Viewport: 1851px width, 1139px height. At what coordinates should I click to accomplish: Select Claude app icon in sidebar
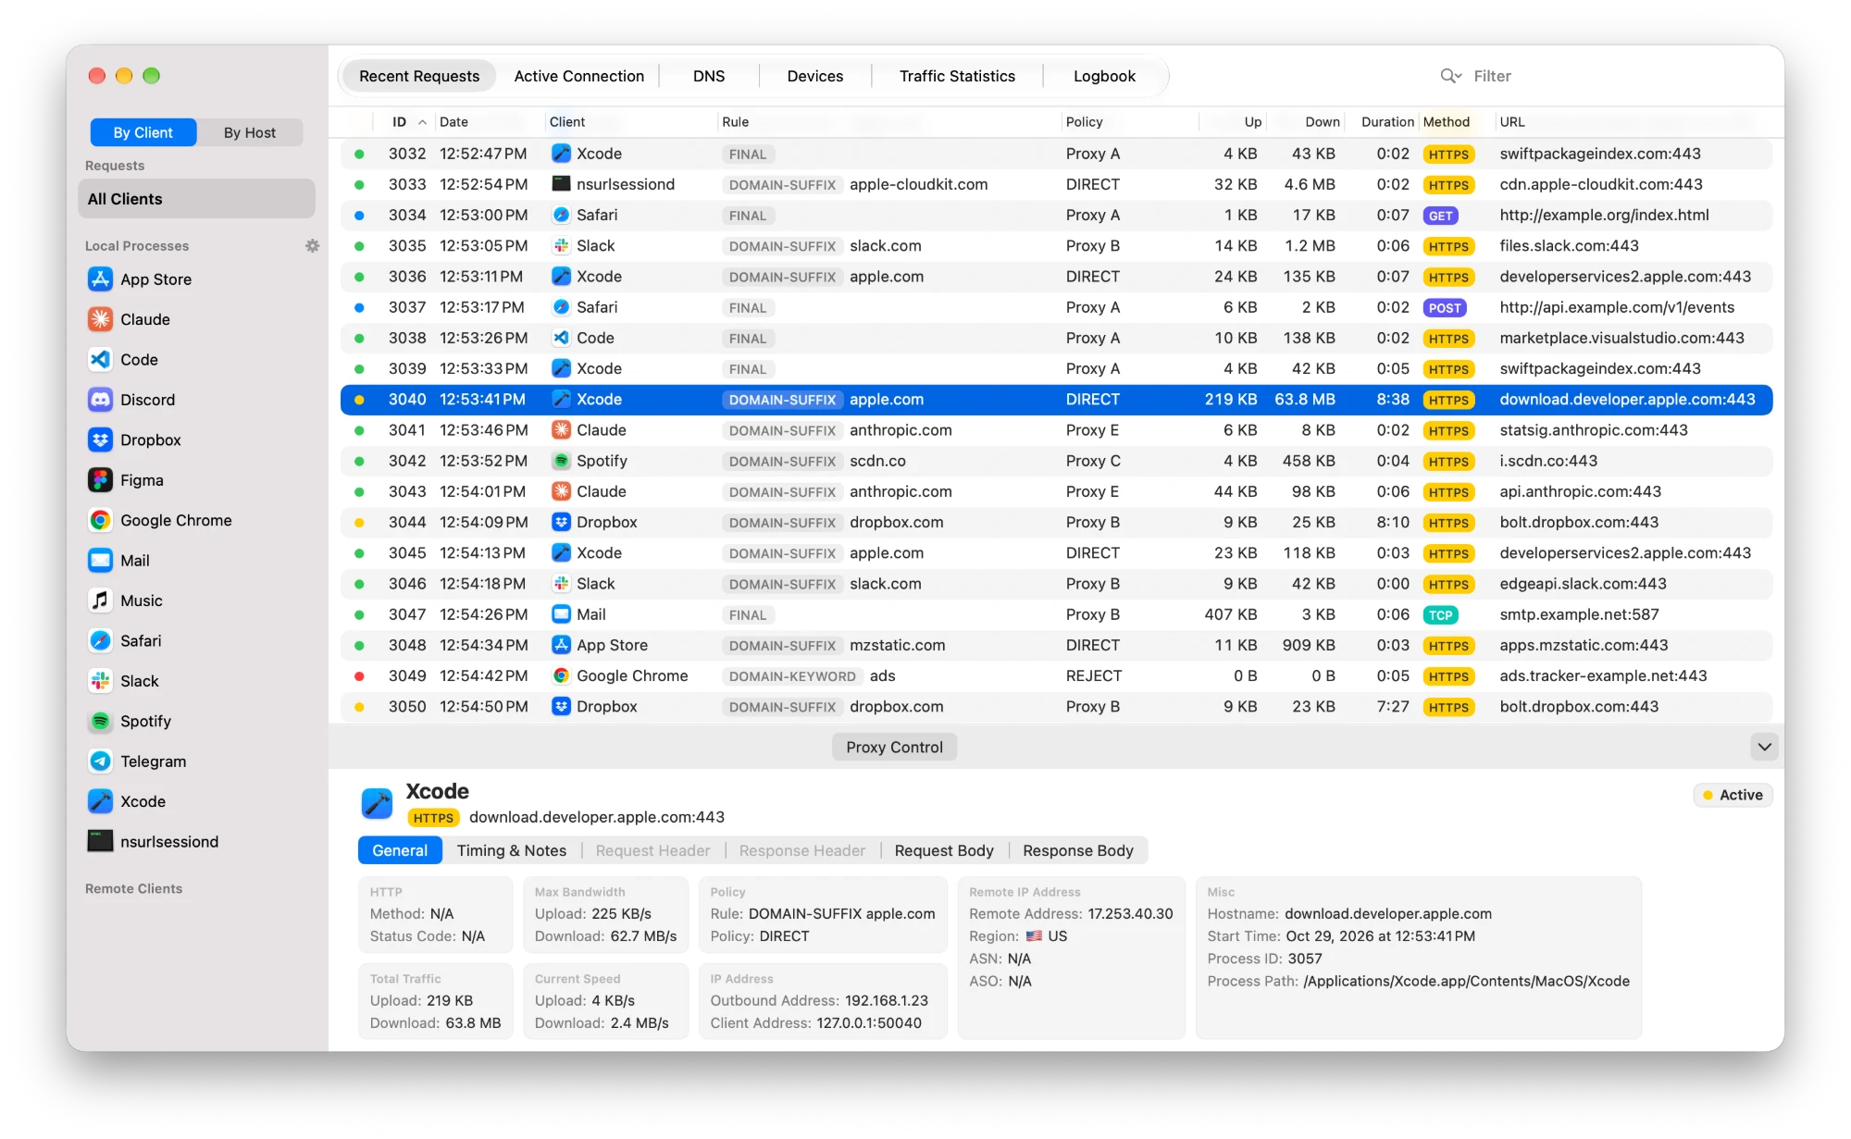tap(100, 319)
